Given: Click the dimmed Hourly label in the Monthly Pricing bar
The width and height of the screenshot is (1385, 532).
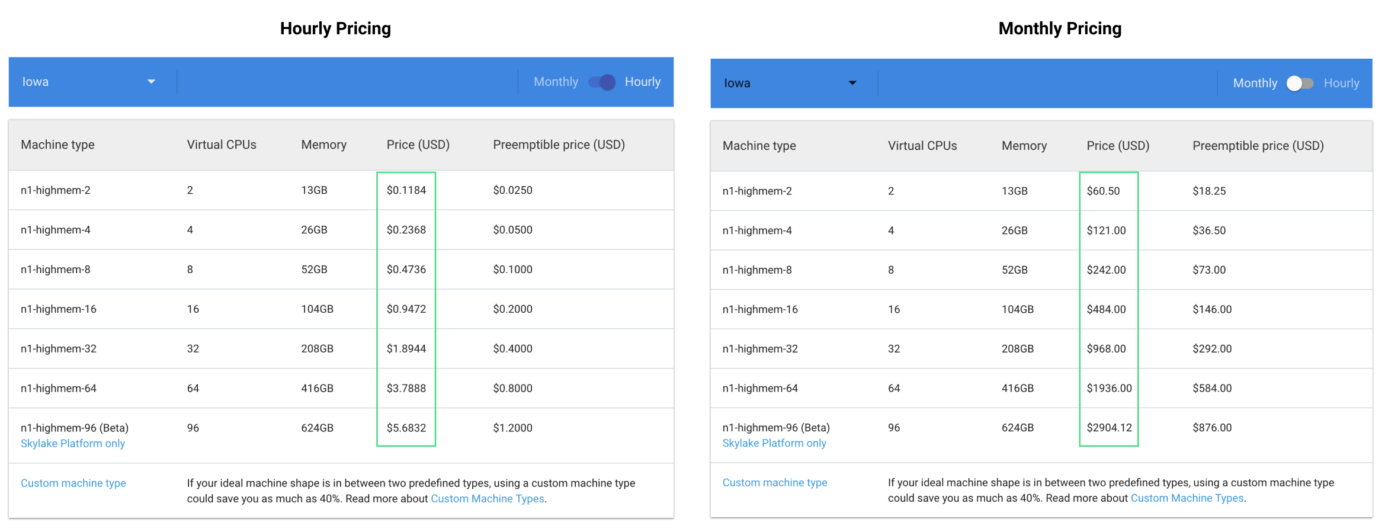Looking at the screenshot, I should [1341, 84].
